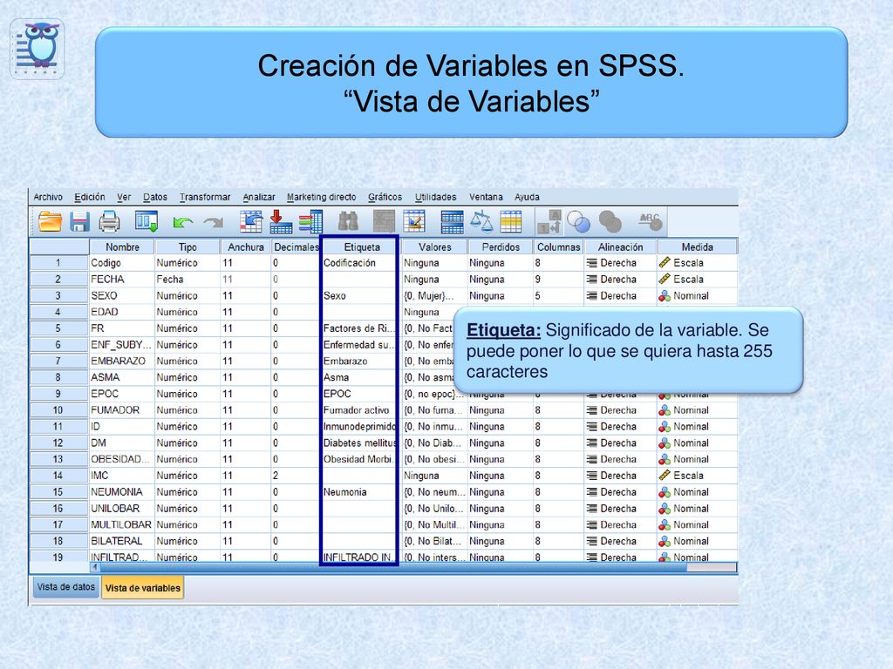Select the Vista de variables tab
The image size is (893, 669).
142,588
